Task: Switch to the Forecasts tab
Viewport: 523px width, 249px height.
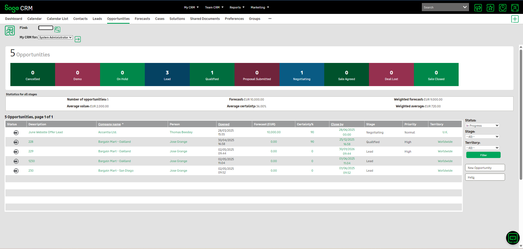Action: 142,19
